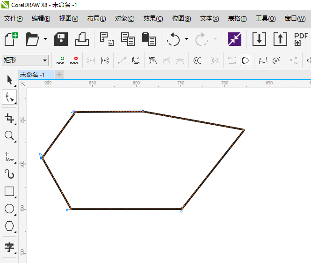
Task: Activate the Zoom magnifier tool
Action: (9, 136)
